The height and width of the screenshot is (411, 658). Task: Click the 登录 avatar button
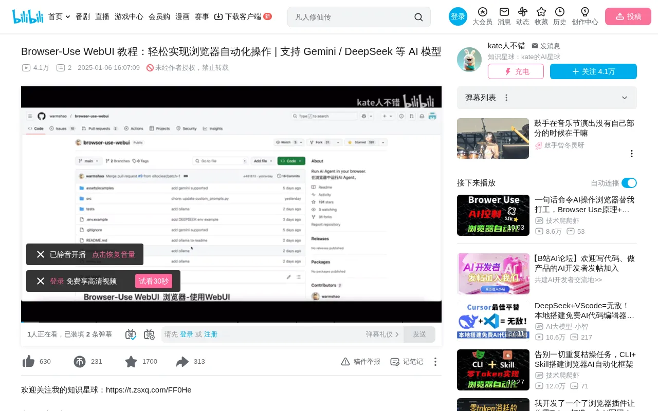click(x=458, y=16)
